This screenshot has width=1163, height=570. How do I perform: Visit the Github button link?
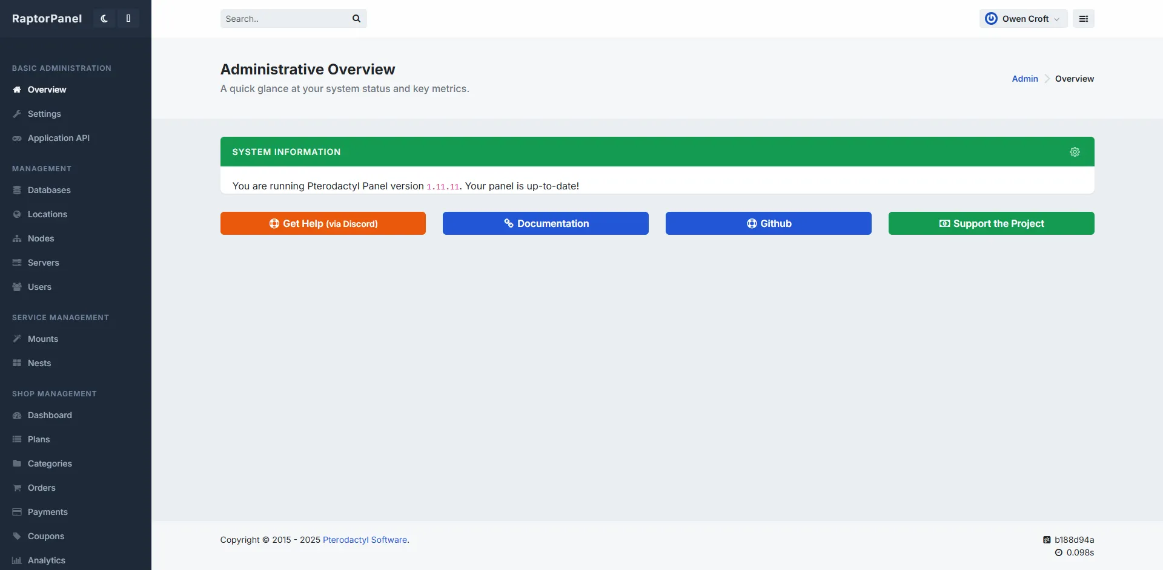click(768, 223)
